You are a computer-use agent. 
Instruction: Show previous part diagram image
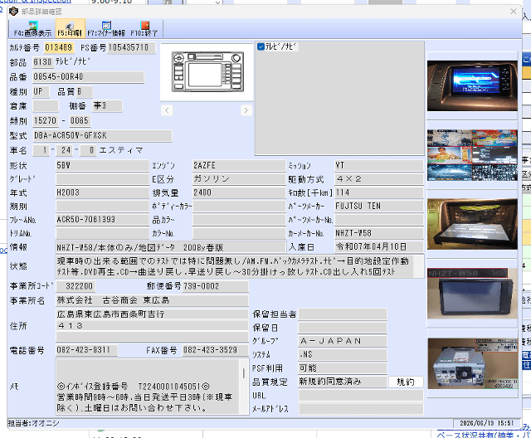click(x=167, y=110)
